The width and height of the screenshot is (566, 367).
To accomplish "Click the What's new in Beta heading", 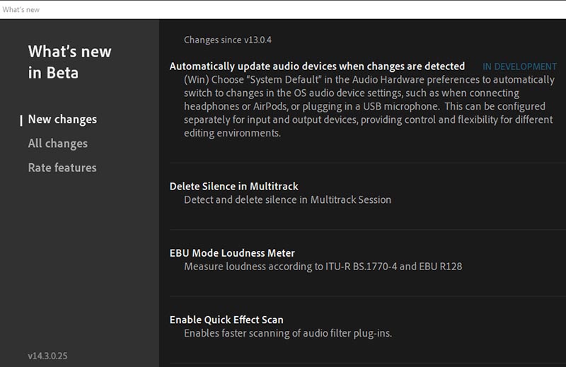I will coord(69,62).
